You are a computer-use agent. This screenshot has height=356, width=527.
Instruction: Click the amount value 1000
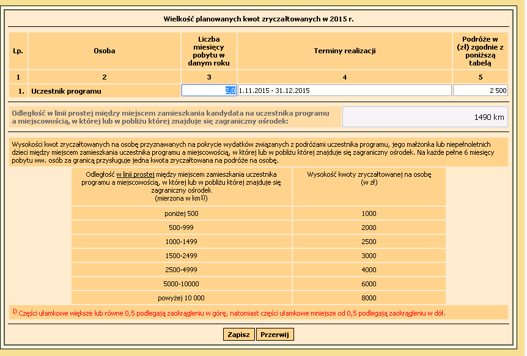click(369, 213)
